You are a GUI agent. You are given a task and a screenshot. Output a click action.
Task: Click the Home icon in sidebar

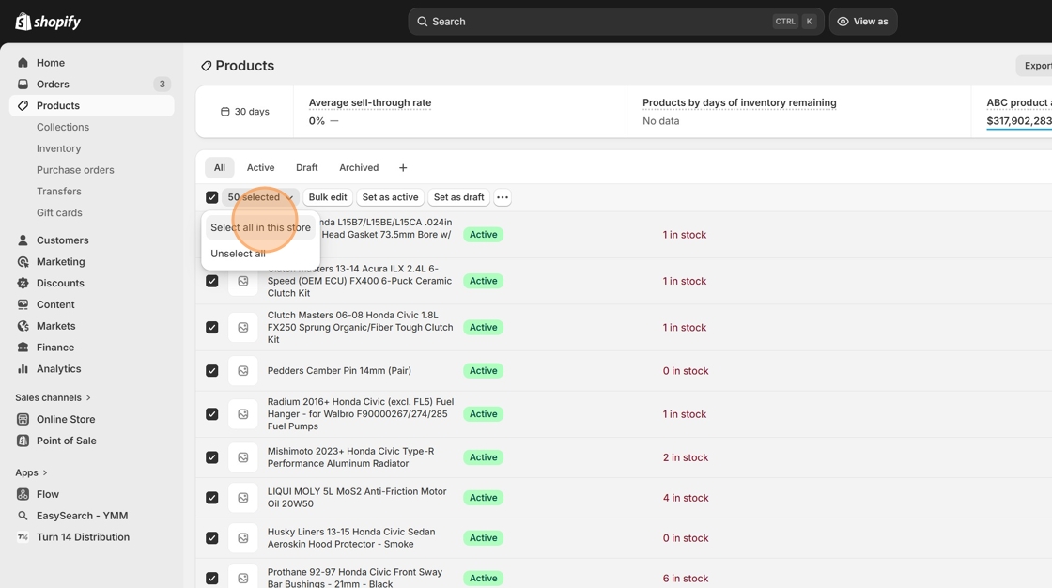(x=23, y=62)
